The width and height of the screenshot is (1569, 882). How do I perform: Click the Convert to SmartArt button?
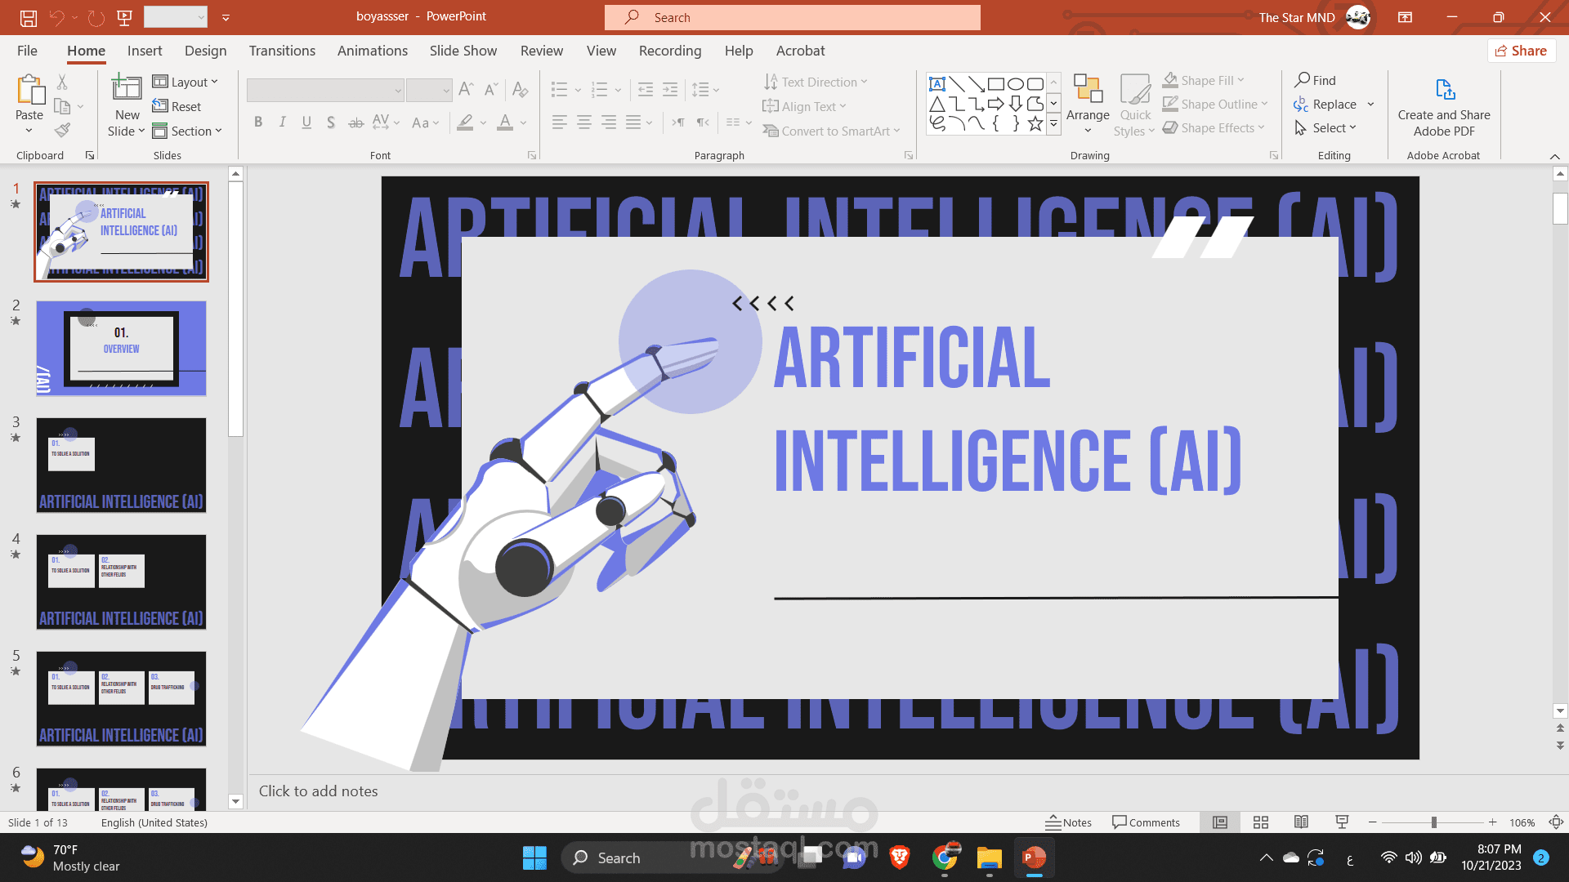[831, 131]
